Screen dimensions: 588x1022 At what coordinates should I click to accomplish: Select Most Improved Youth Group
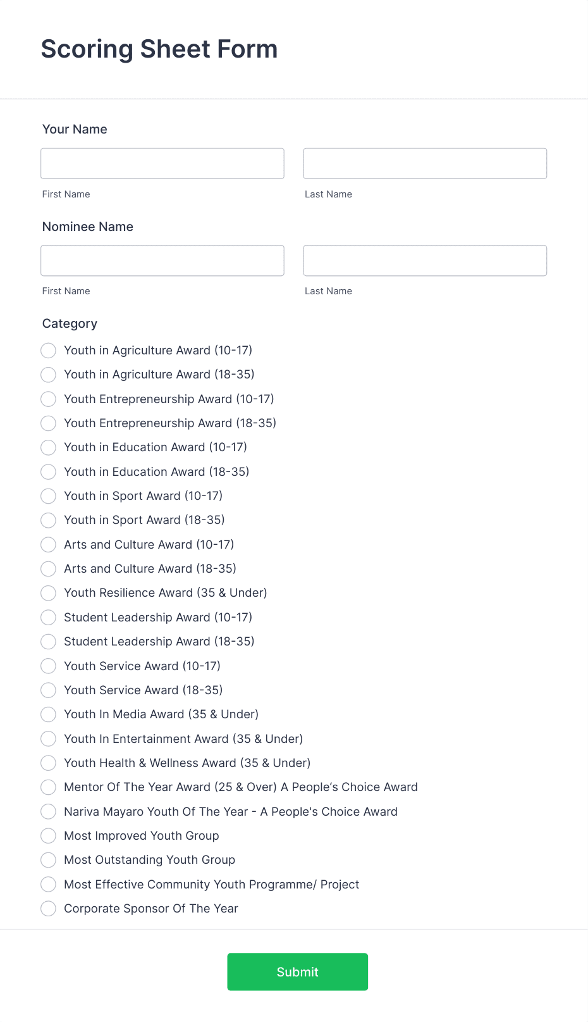[48, 836]
